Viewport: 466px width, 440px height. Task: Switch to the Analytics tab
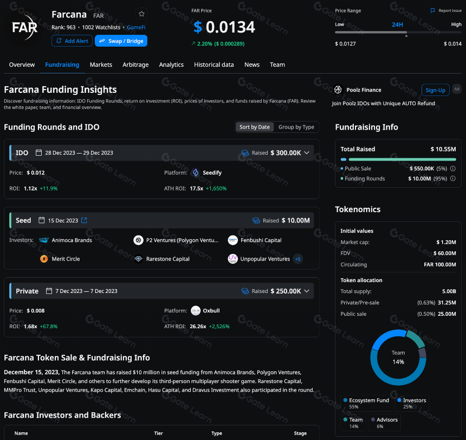coord(171,65)
